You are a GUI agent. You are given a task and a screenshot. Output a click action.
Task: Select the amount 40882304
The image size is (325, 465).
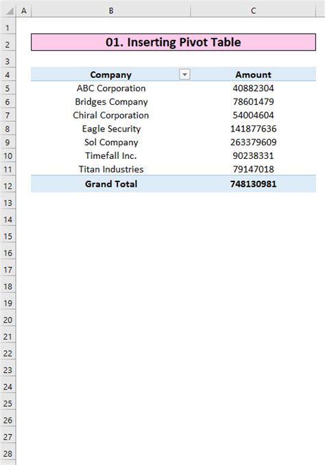point(253,88)
